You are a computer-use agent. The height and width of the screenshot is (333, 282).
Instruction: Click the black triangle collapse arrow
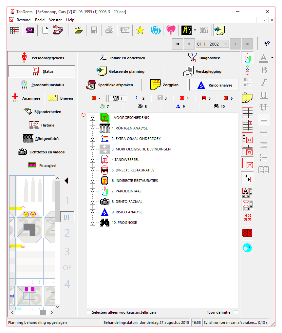tap(66, 181)
